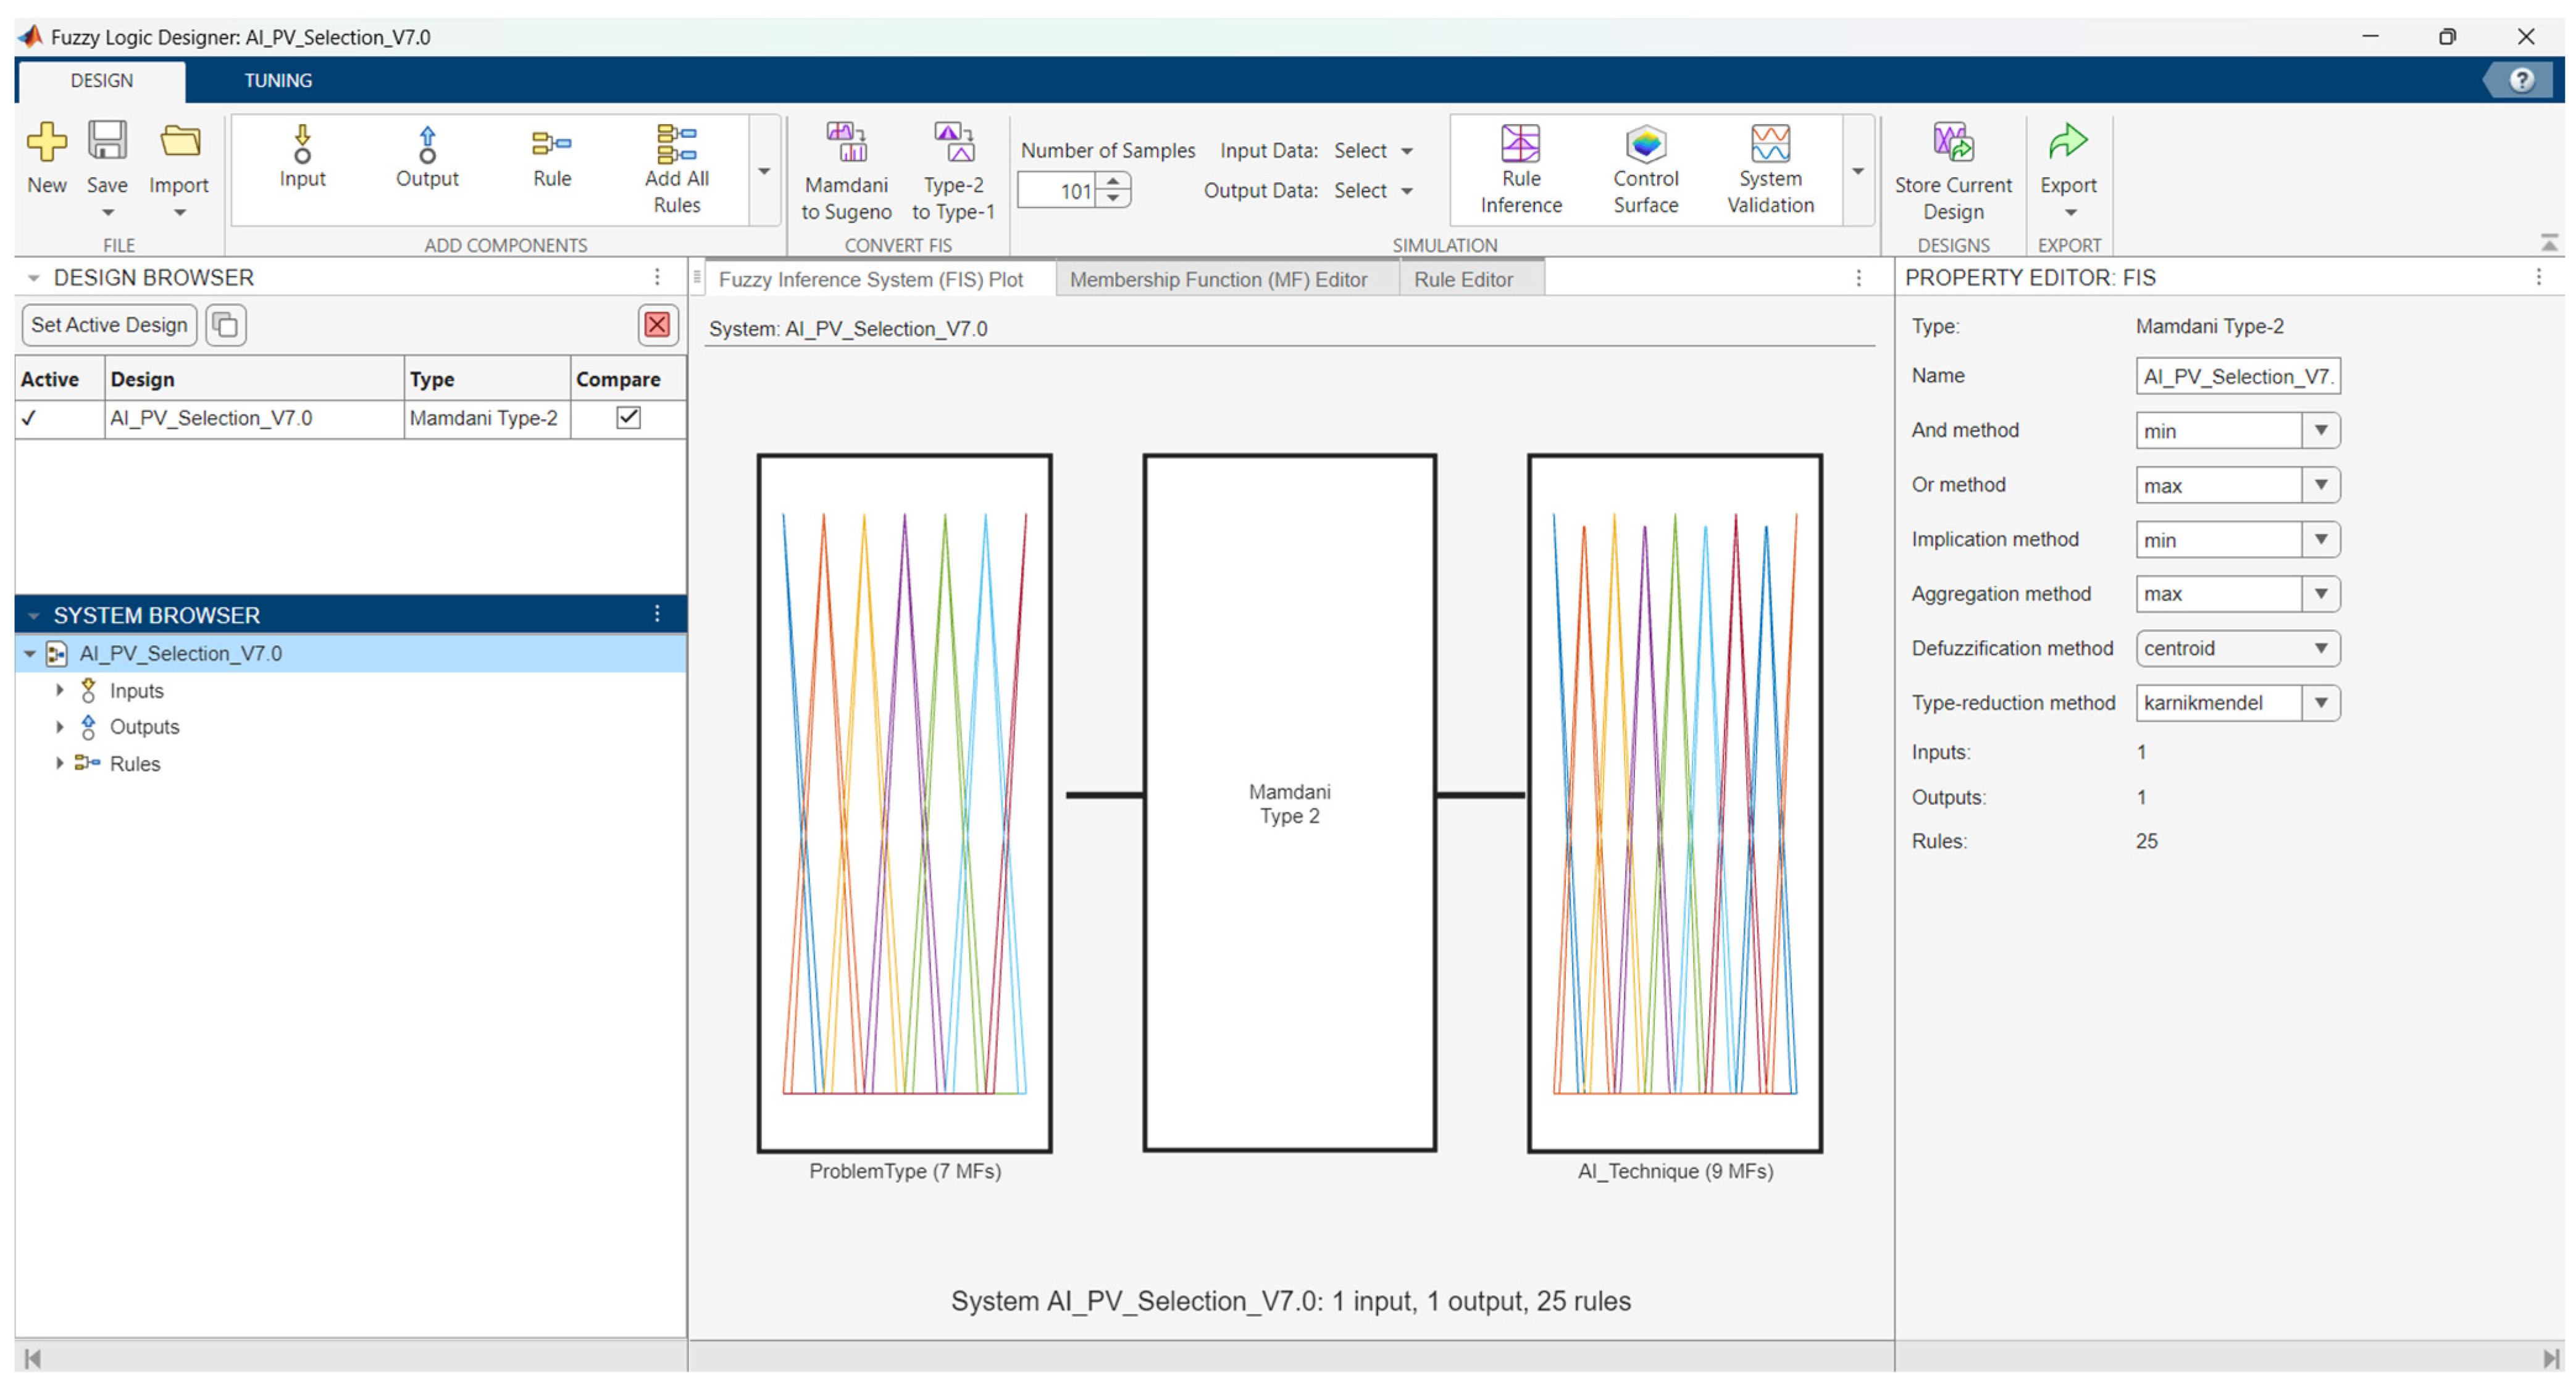Expand the Inputs tree node
This screenshot has width=2576, height=1389.
point(59,690)
